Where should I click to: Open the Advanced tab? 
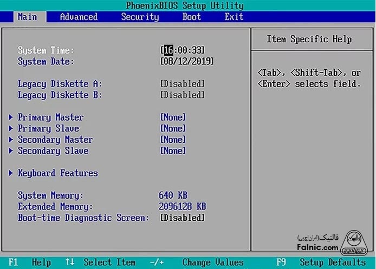pyautogui.click(x=79, y=17)
